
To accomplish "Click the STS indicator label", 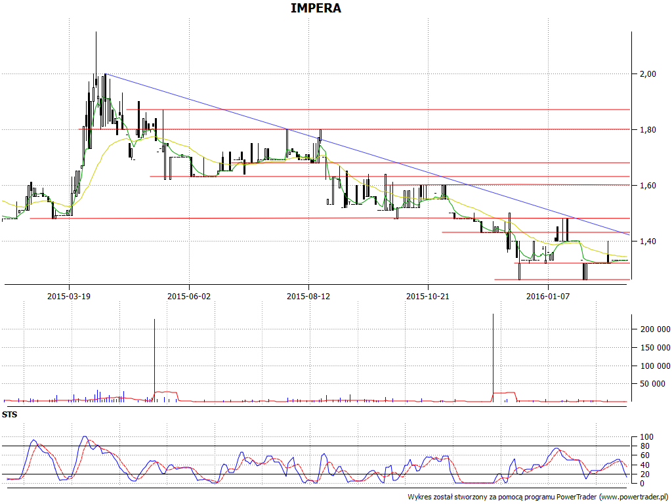I will (x=9, y=415).
